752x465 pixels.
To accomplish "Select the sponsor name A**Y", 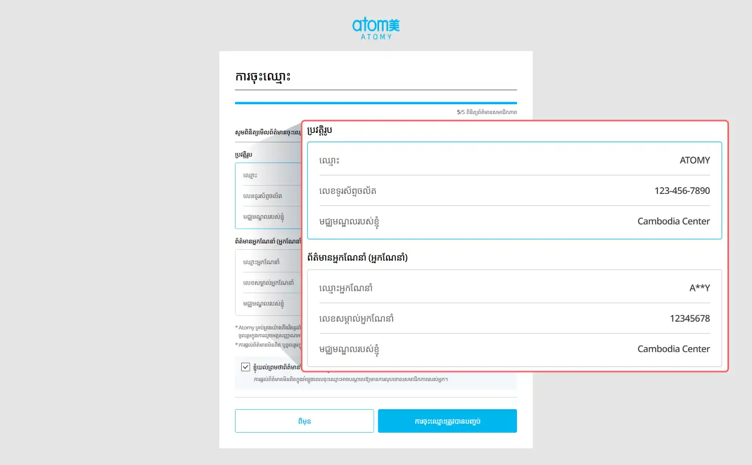I will (699, 288).
